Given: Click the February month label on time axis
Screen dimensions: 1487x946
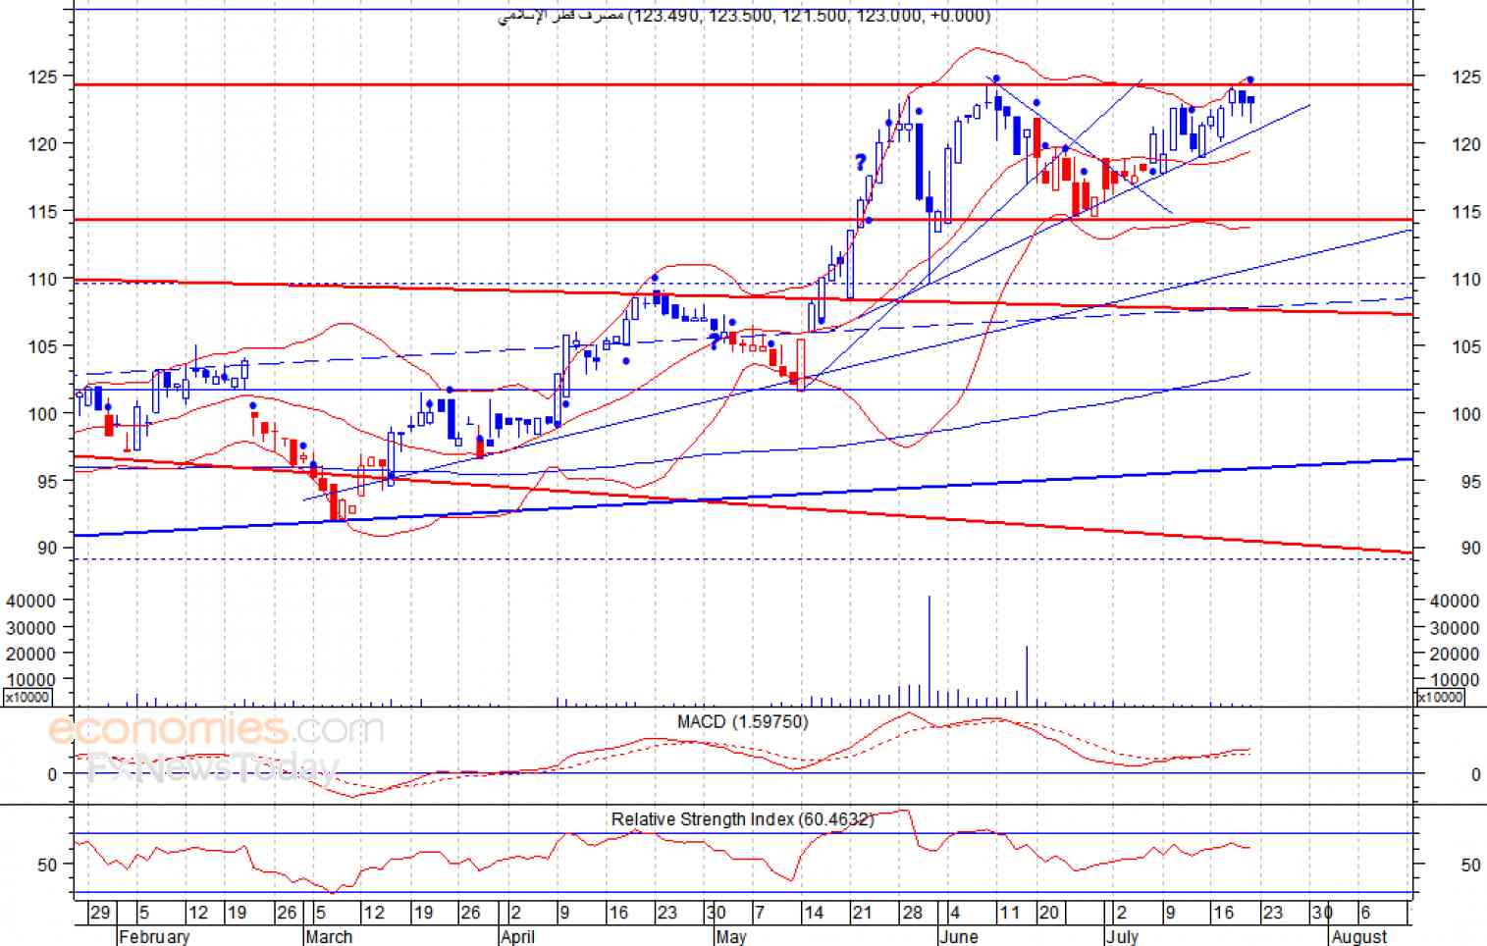Looking at the screenshot, I should (x=154, y=936).
